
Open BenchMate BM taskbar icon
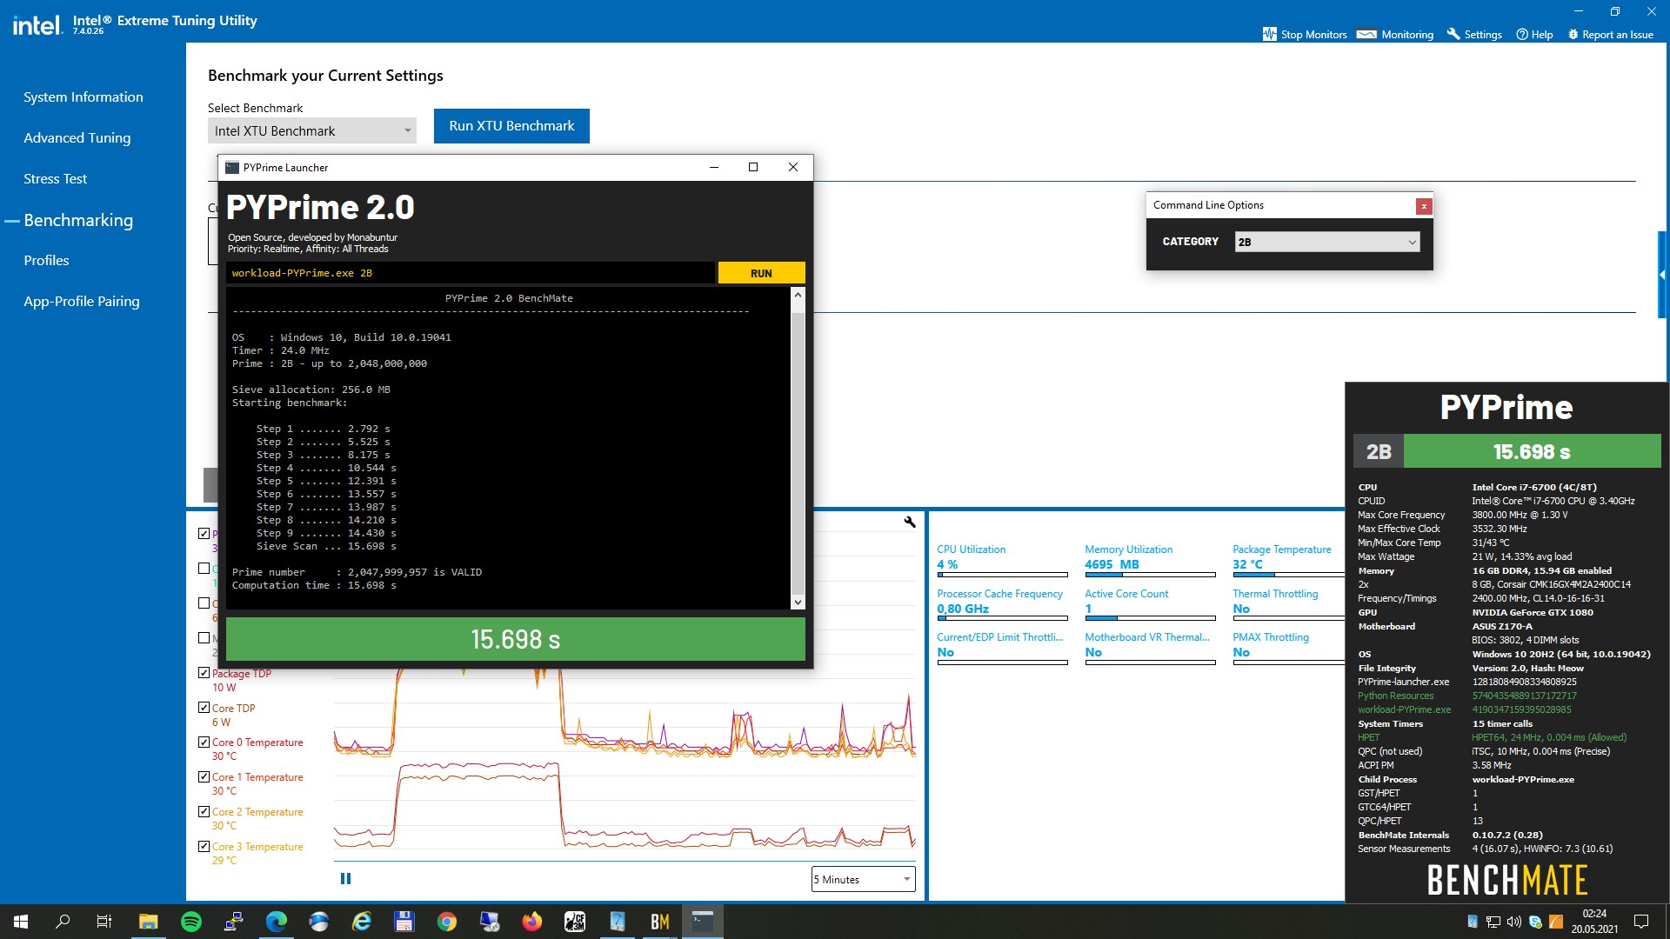[659, 922]
